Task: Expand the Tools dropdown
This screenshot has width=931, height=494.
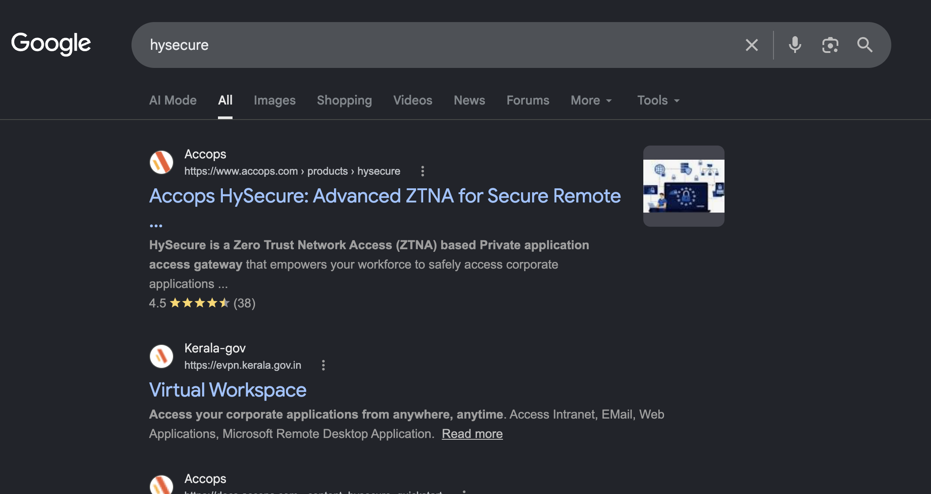Action: click(658, 100)
